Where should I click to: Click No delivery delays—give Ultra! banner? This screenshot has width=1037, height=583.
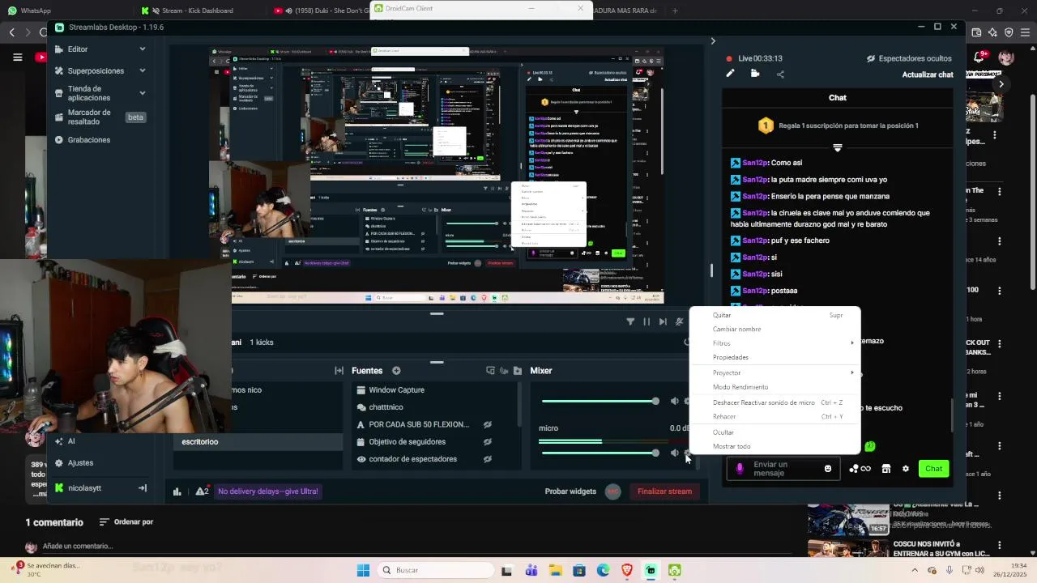(268, 492)
